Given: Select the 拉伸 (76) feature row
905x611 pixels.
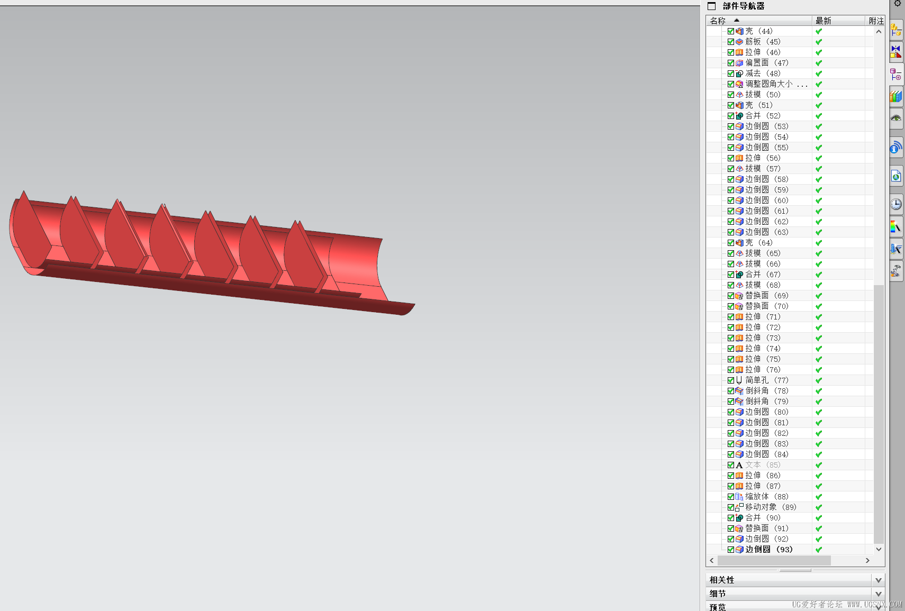Looking at the screenshot, I should click(x=790, y=370).
